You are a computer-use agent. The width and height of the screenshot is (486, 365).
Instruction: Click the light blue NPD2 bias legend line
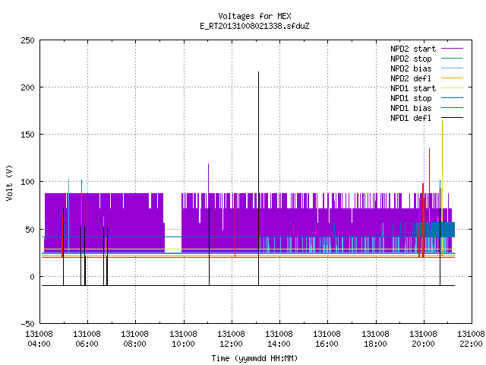pos(452,68)
